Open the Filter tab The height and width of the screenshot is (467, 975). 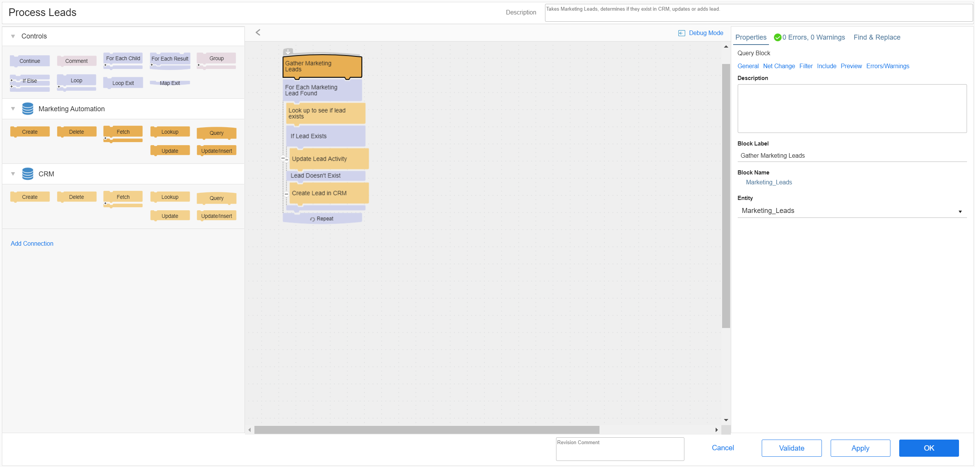point(806,66)
